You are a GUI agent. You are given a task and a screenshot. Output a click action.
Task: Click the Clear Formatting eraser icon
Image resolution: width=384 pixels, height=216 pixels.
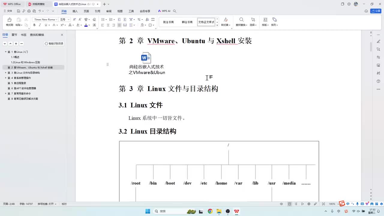(94, 19)
